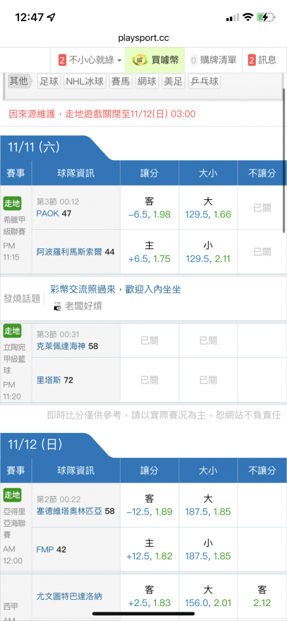Open the red message count badge
Image resolution: width=287 pixels, height=621 pixels.
click(x=252, y=60)
